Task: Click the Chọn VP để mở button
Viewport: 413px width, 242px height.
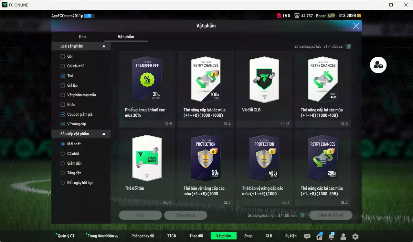Action: (x=330, y=215)
